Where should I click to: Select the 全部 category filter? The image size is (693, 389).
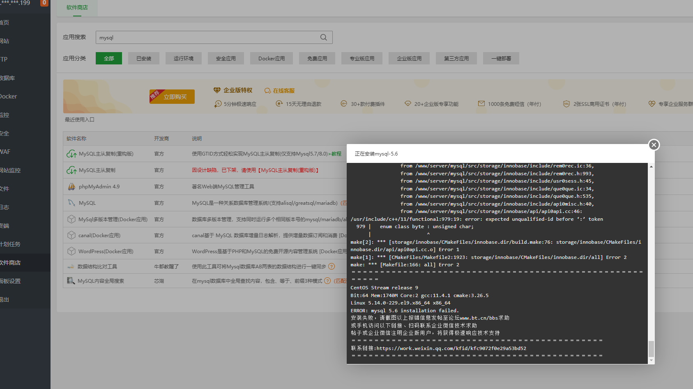click(x=109, y=58)
